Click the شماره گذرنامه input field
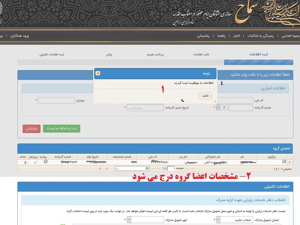 (240, 108)
